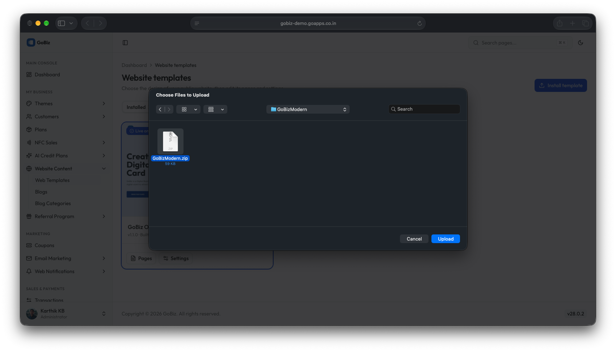Viewport: 616px width, 352px height.
Task: Open the template Settings button
Action: tap(176, 258)
